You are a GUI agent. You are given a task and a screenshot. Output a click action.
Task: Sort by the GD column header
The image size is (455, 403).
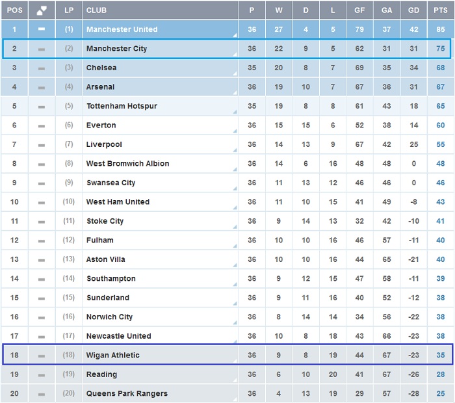click(414, 10)
